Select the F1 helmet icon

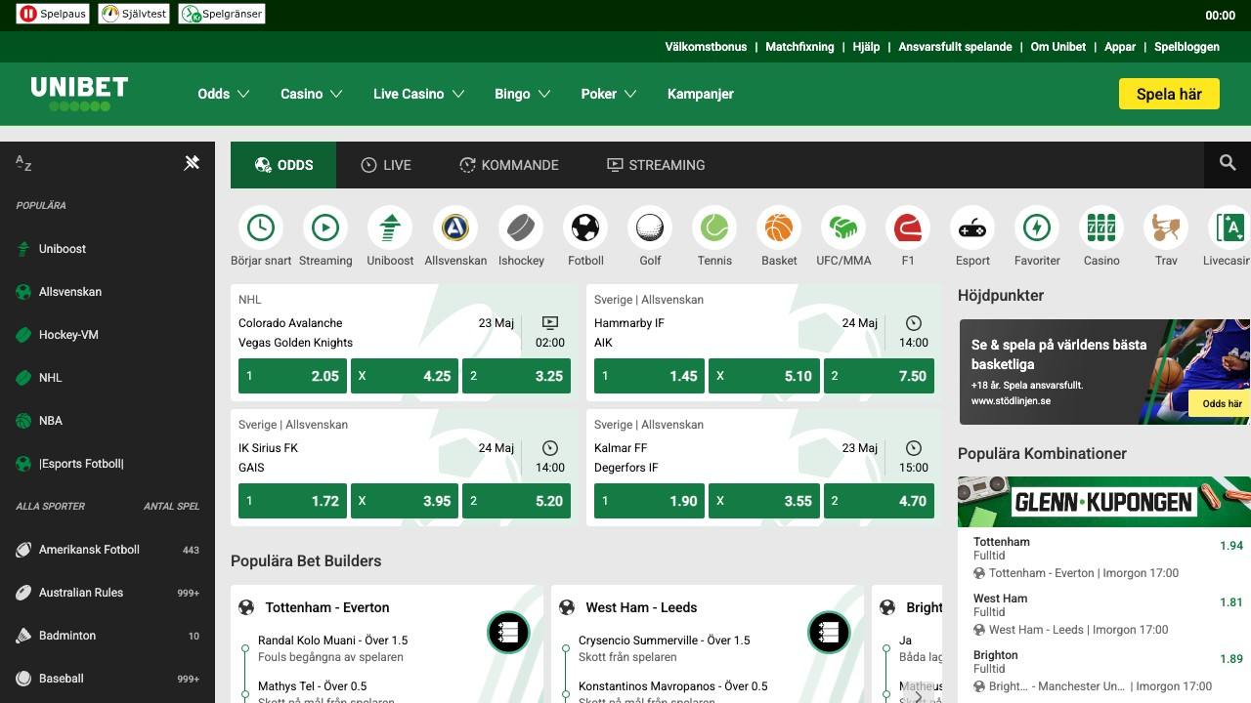pos(908,227)
